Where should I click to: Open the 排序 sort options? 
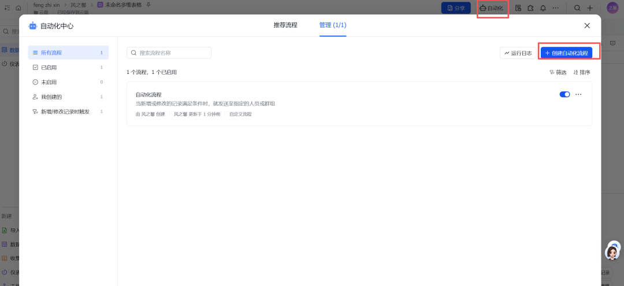pos(582,72)
